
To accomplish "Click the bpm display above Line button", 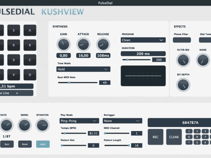I will (17, 86).
